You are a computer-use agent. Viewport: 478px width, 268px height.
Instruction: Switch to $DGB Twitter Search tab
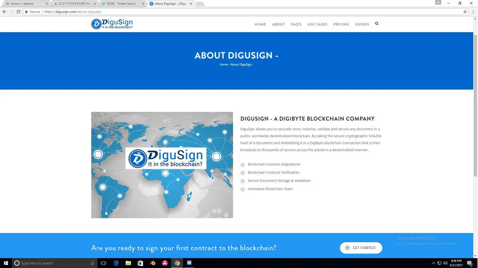coord(121,4)
